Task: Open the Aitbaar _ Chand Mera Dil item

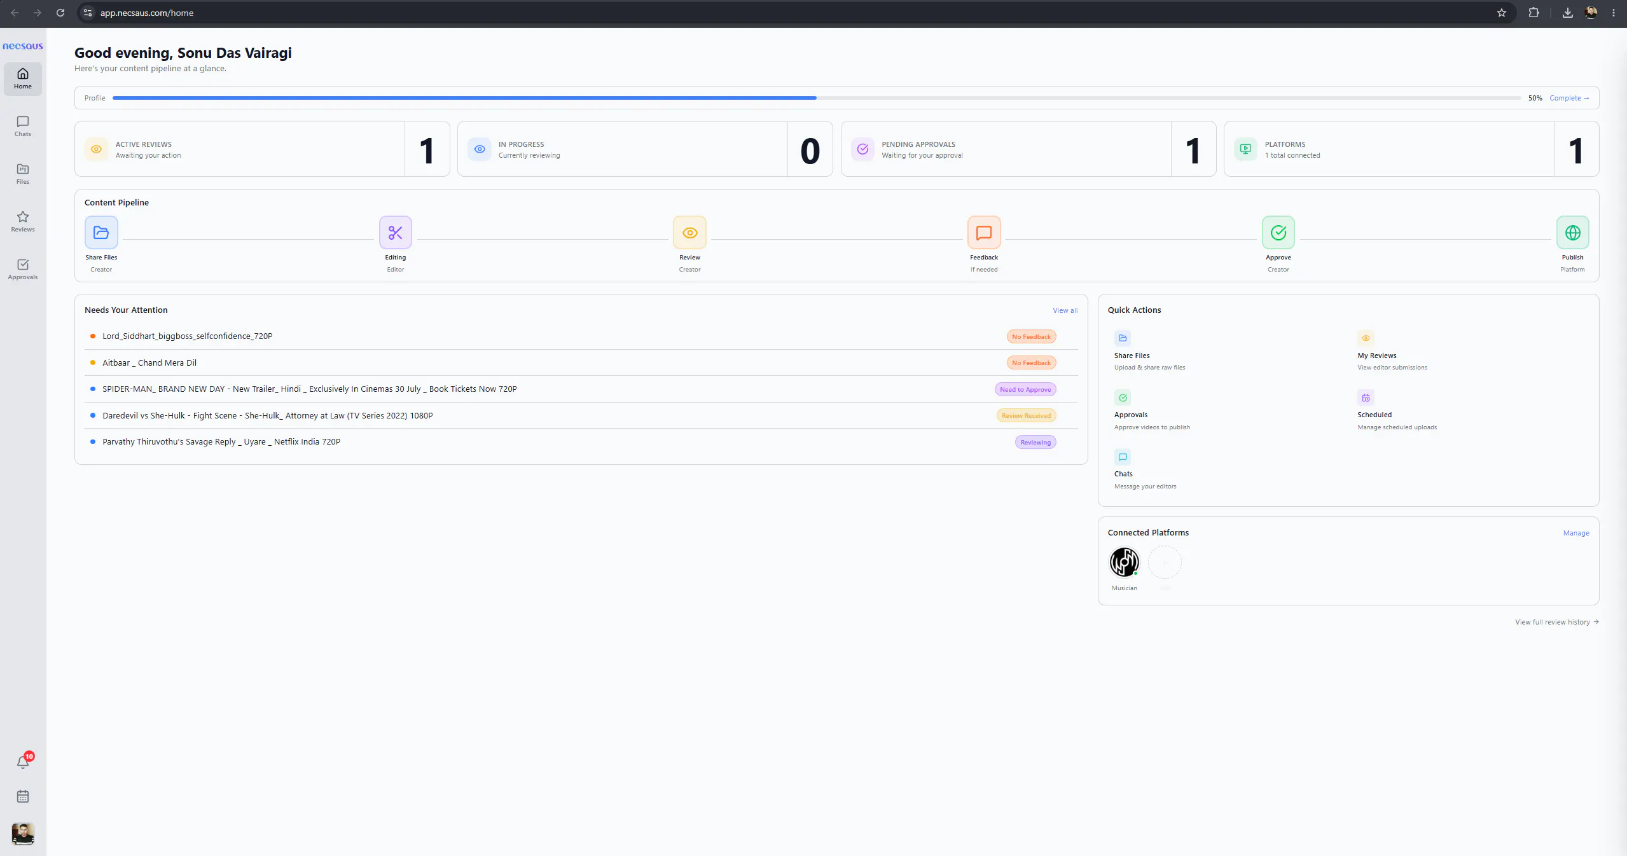Action: pos(581,362)
